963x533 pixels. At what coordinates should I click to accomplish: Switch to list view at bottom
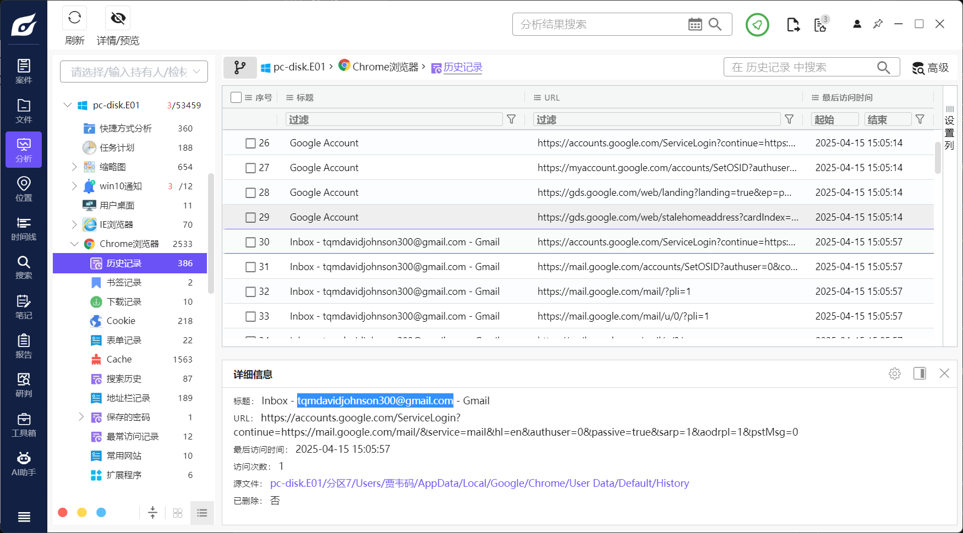point(202,513)
